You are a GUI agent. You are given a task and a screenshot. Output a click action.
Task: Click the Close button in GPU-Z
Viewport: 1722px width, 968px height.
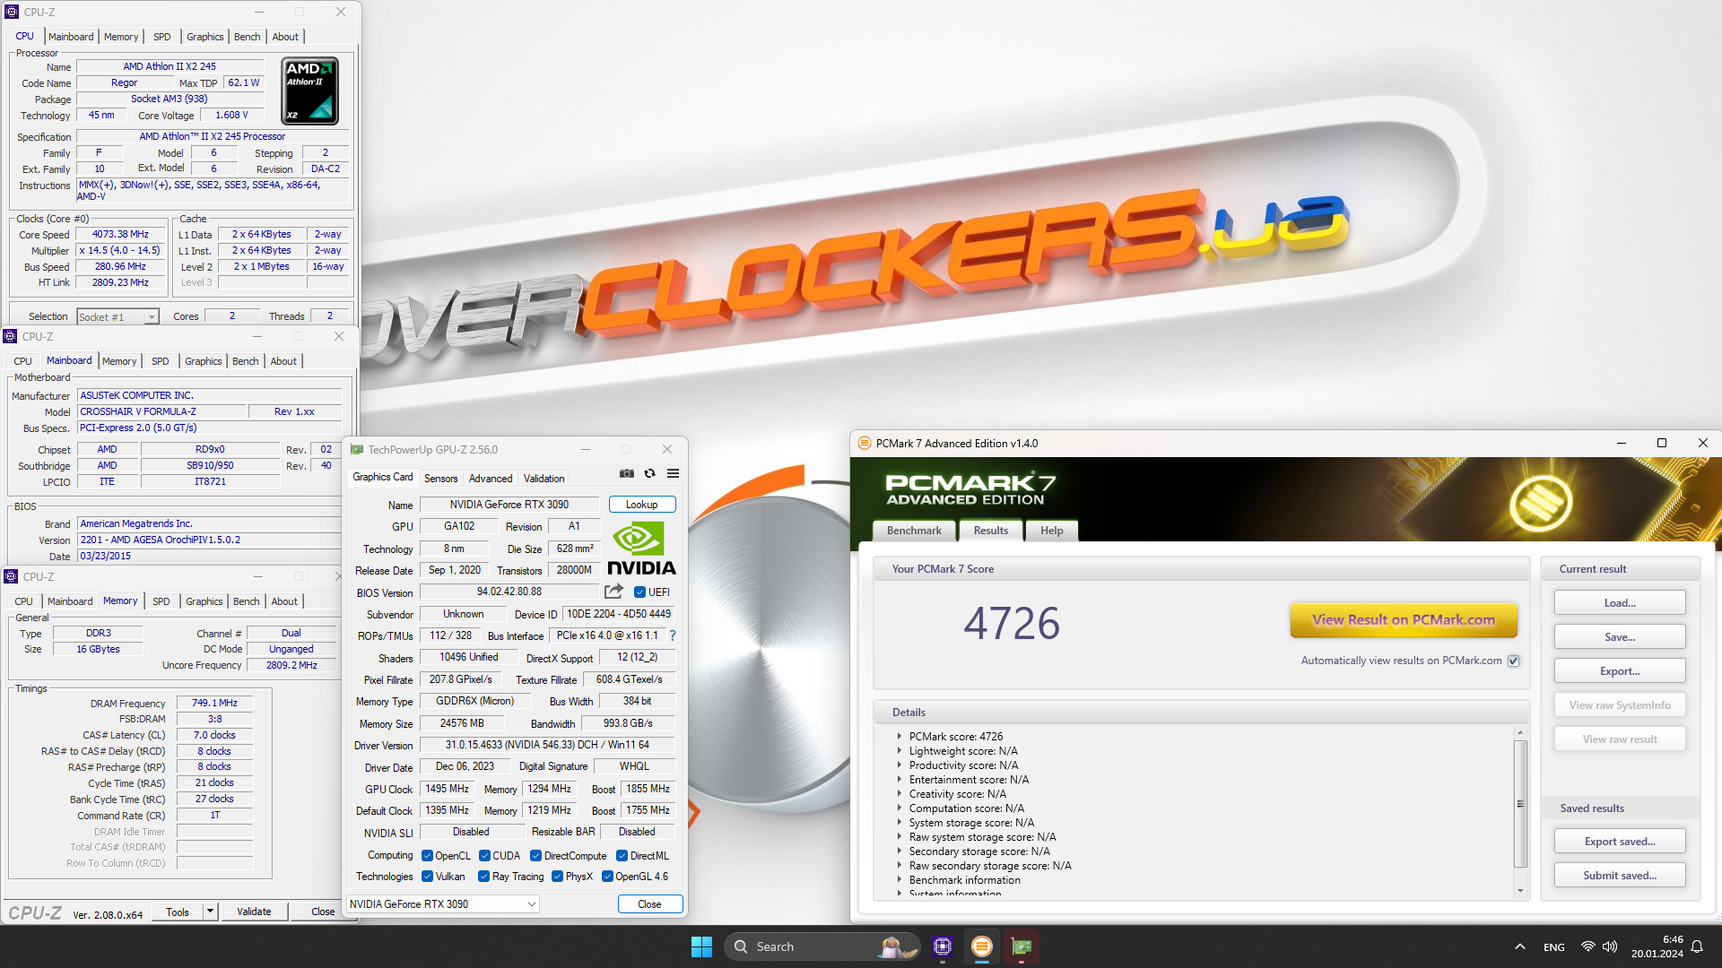tap(650, 904)
